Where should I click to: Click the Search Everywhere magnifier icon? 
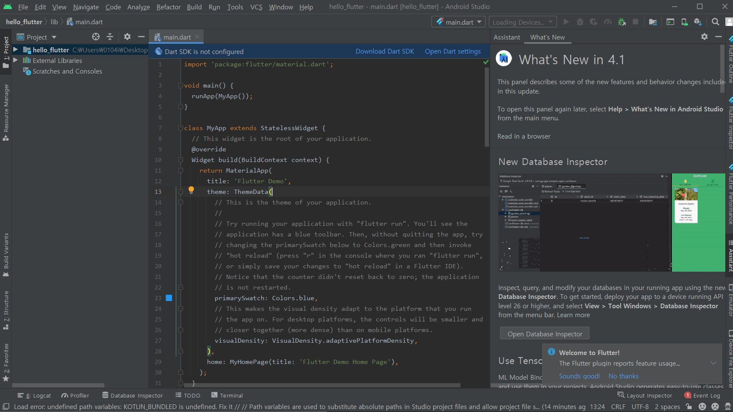click(x=716, y=22)
